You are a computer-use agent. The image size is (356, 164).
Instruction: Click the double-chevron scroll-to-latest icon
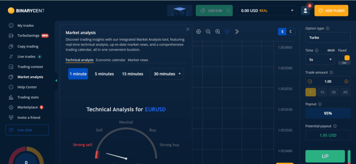click(x=237, y=32)
